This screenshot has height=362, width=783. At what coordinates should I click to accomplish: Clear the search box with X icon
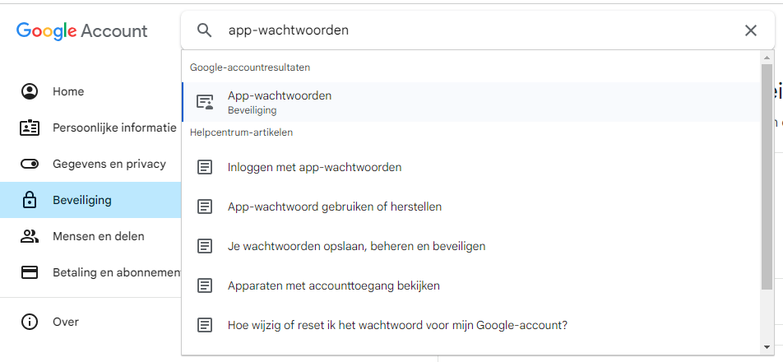[x=750, y=30]
